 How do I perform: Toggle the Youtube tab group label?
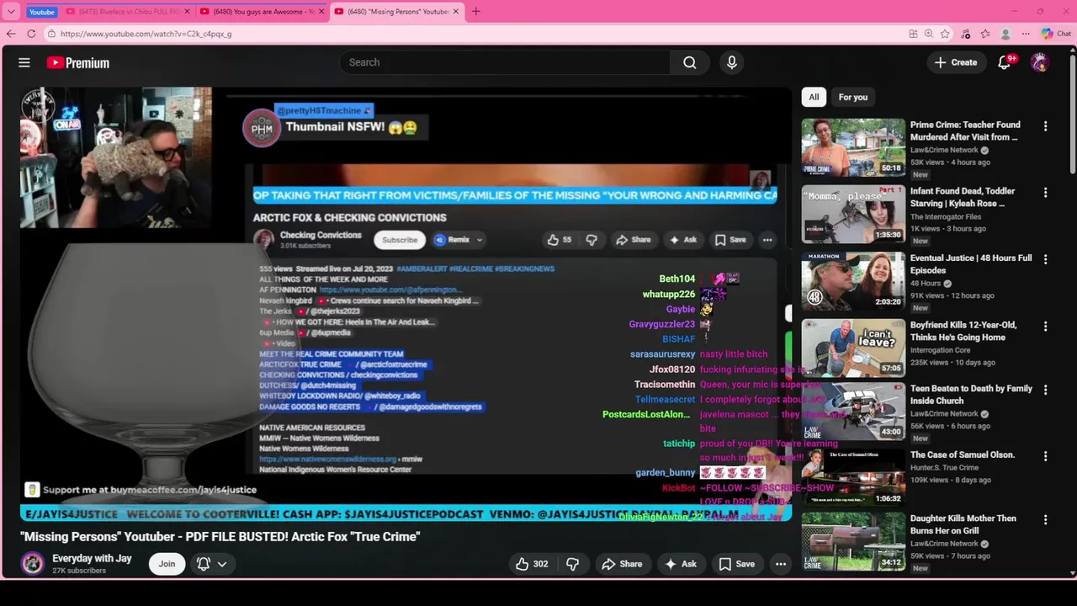(41, 12)
